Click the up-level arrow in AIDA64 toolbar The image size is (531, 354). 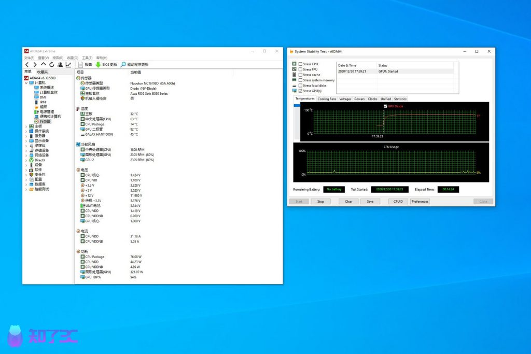44,64
